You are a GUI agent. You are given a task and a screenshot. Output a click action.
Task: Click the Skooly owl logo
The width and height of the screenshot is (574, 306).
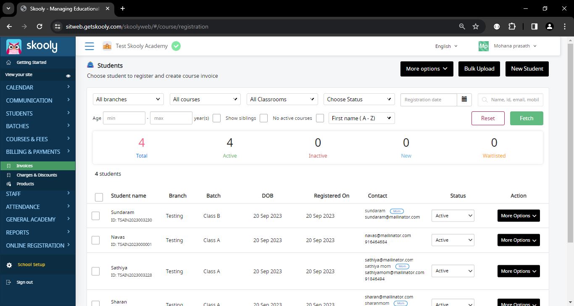14,46
